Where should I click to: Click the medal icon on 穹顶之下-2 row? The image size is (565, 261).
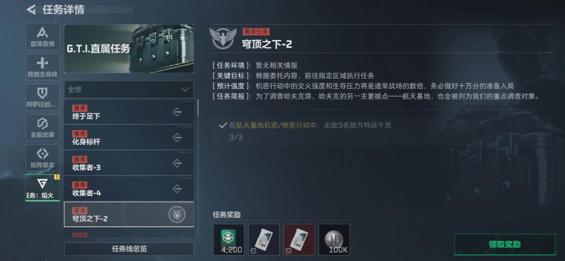(177, 214)
